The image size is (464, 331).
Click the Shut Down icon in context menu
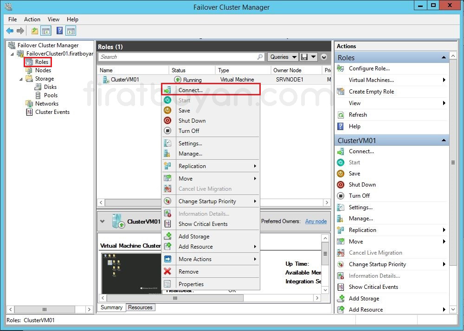click(168, 120)
